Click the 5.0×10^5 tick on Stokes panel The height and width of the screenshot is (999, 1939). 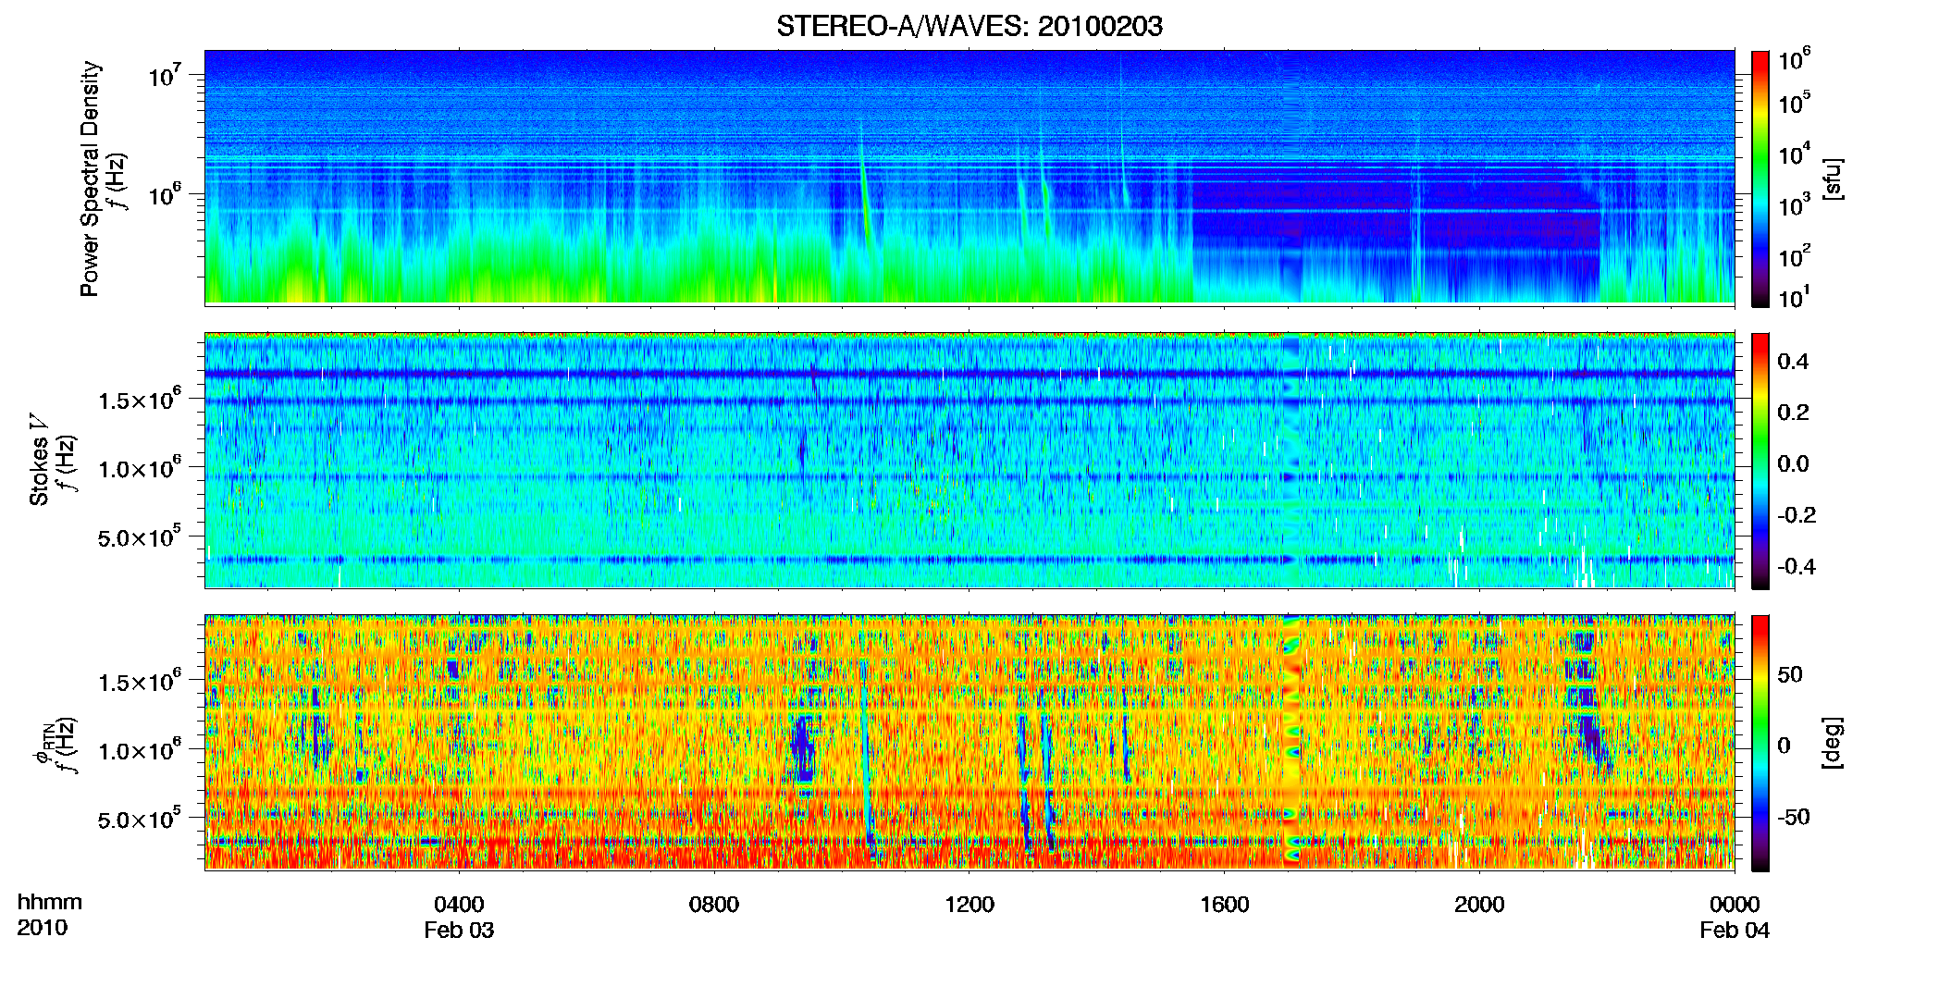point(140,536)
